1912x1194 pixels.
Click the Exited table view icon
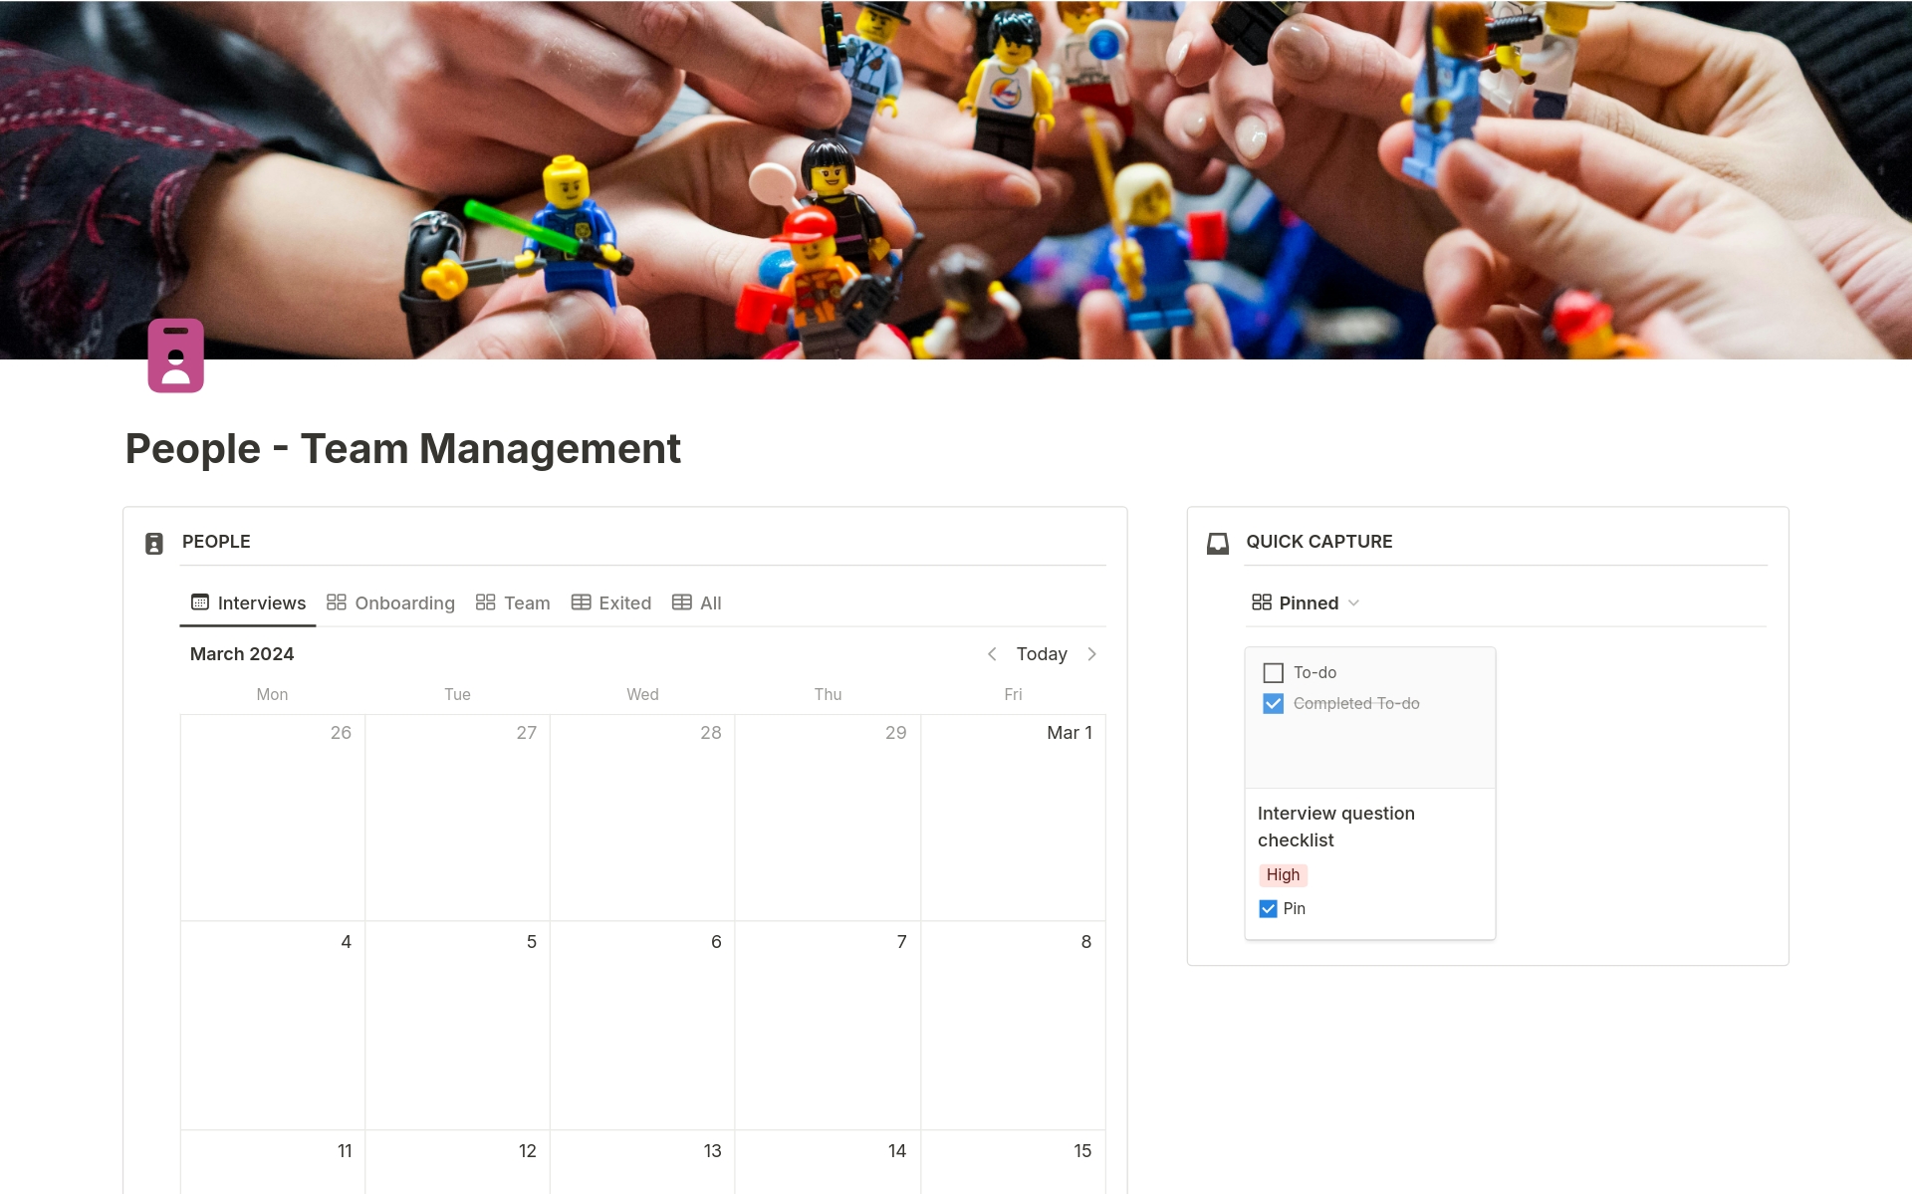pos(580,602)
